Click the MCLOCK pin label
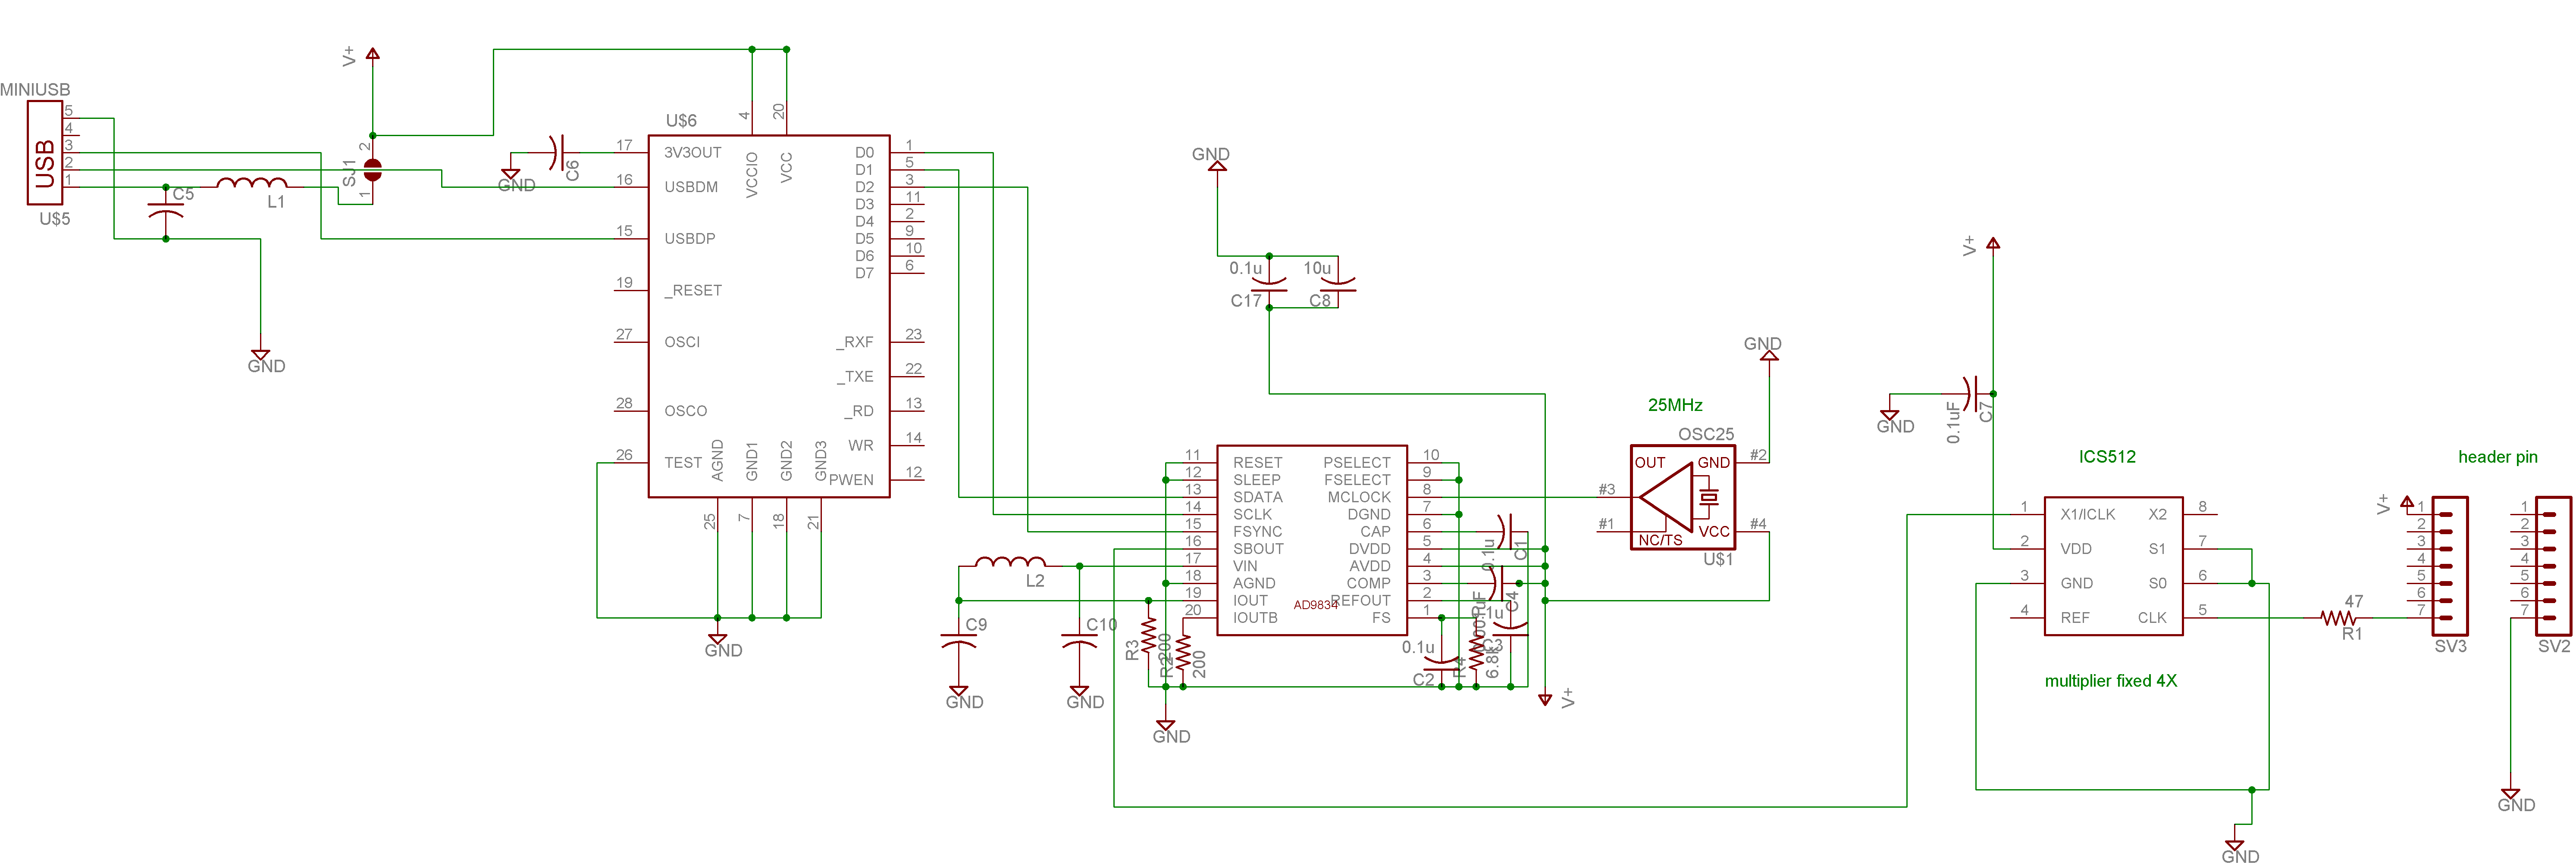2576x868 pixels. click(1359, 498)
